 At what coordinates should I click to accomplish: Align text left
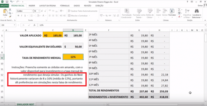50,16
